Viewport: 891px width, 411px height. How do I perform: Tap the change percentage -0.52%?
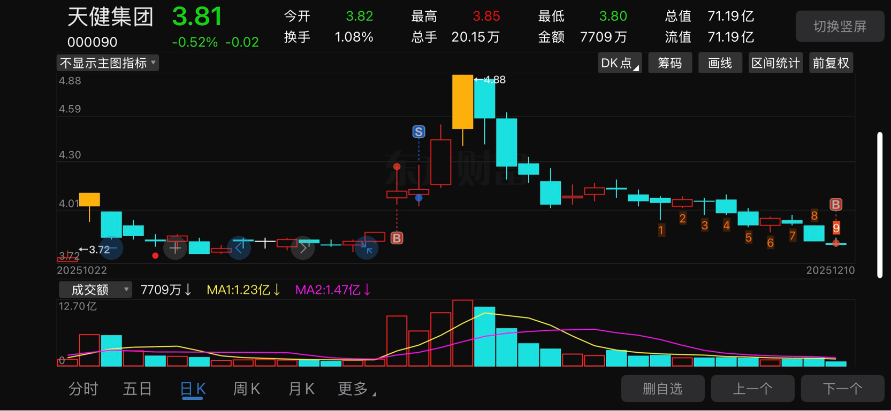[x=195, y=42]
